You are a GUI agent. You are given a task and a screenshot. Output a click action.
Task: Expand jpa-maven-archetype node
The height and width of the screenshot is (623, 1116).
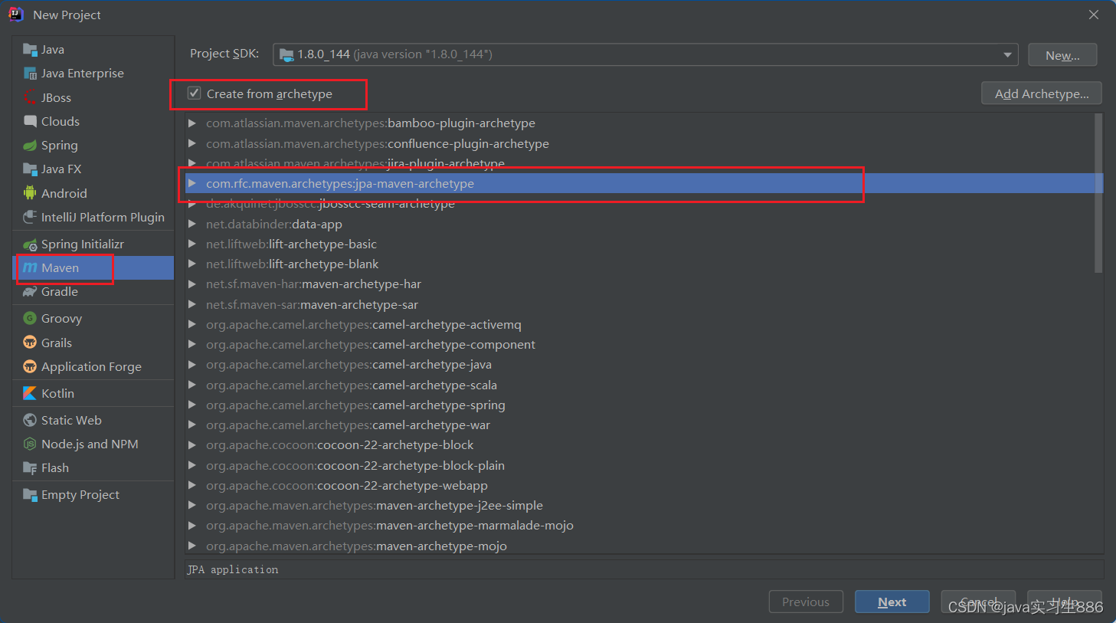pos(192,183)
